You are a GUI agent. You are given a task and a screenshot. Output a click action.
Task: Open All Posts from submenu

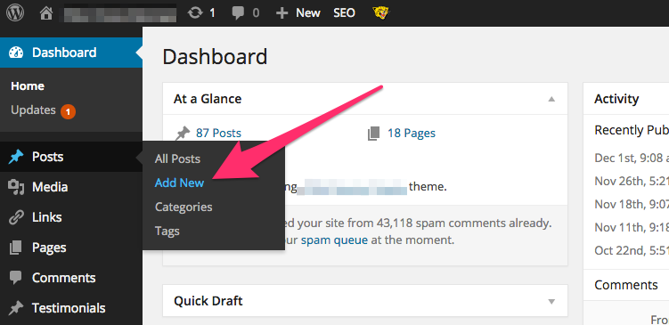177,158
